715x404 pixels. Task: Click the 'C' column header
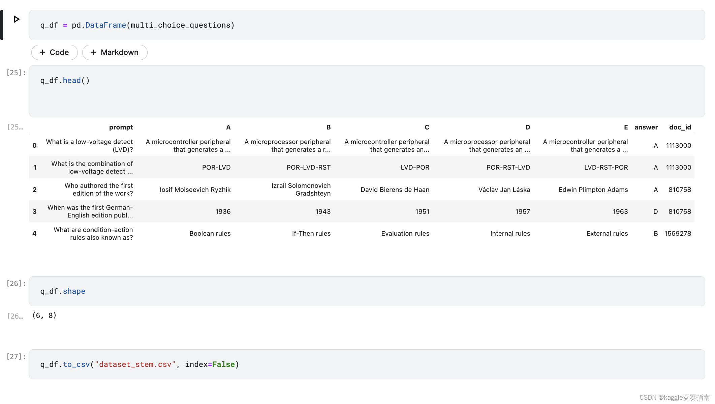[x=427, y=127]
